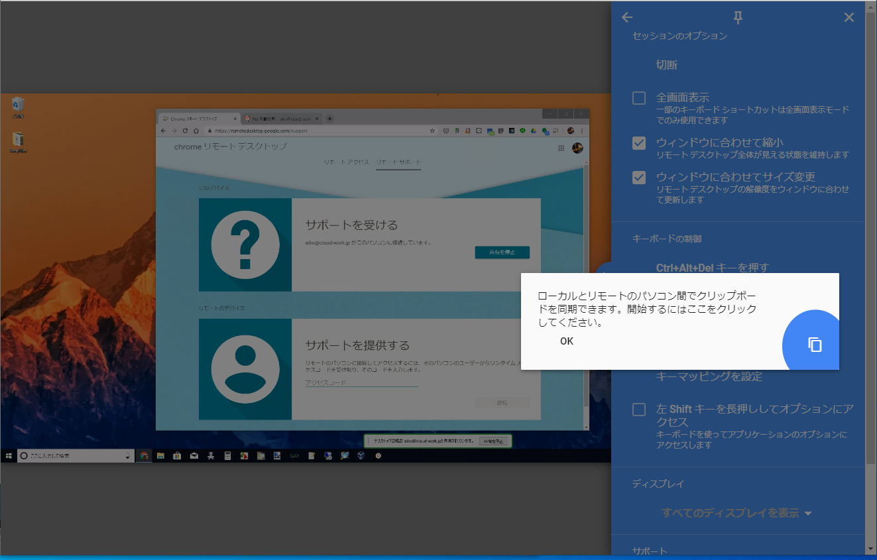Image resolution: width=877 pixels, height=560 pixels.
Task: Click the microphone icon in taskbar search
Action: (127, 456)
